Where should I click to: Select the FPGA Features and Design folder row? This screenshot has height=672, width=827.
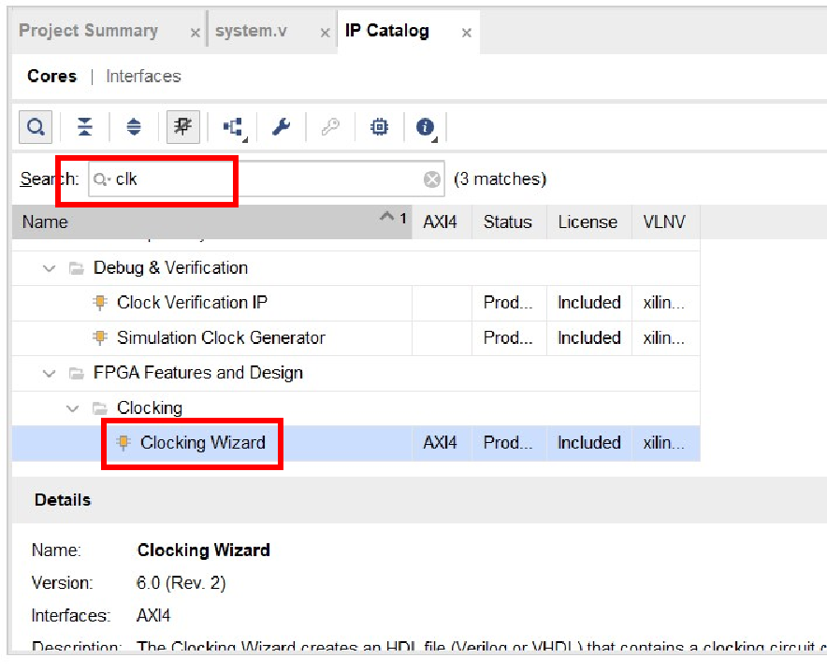tap(356, 373)
